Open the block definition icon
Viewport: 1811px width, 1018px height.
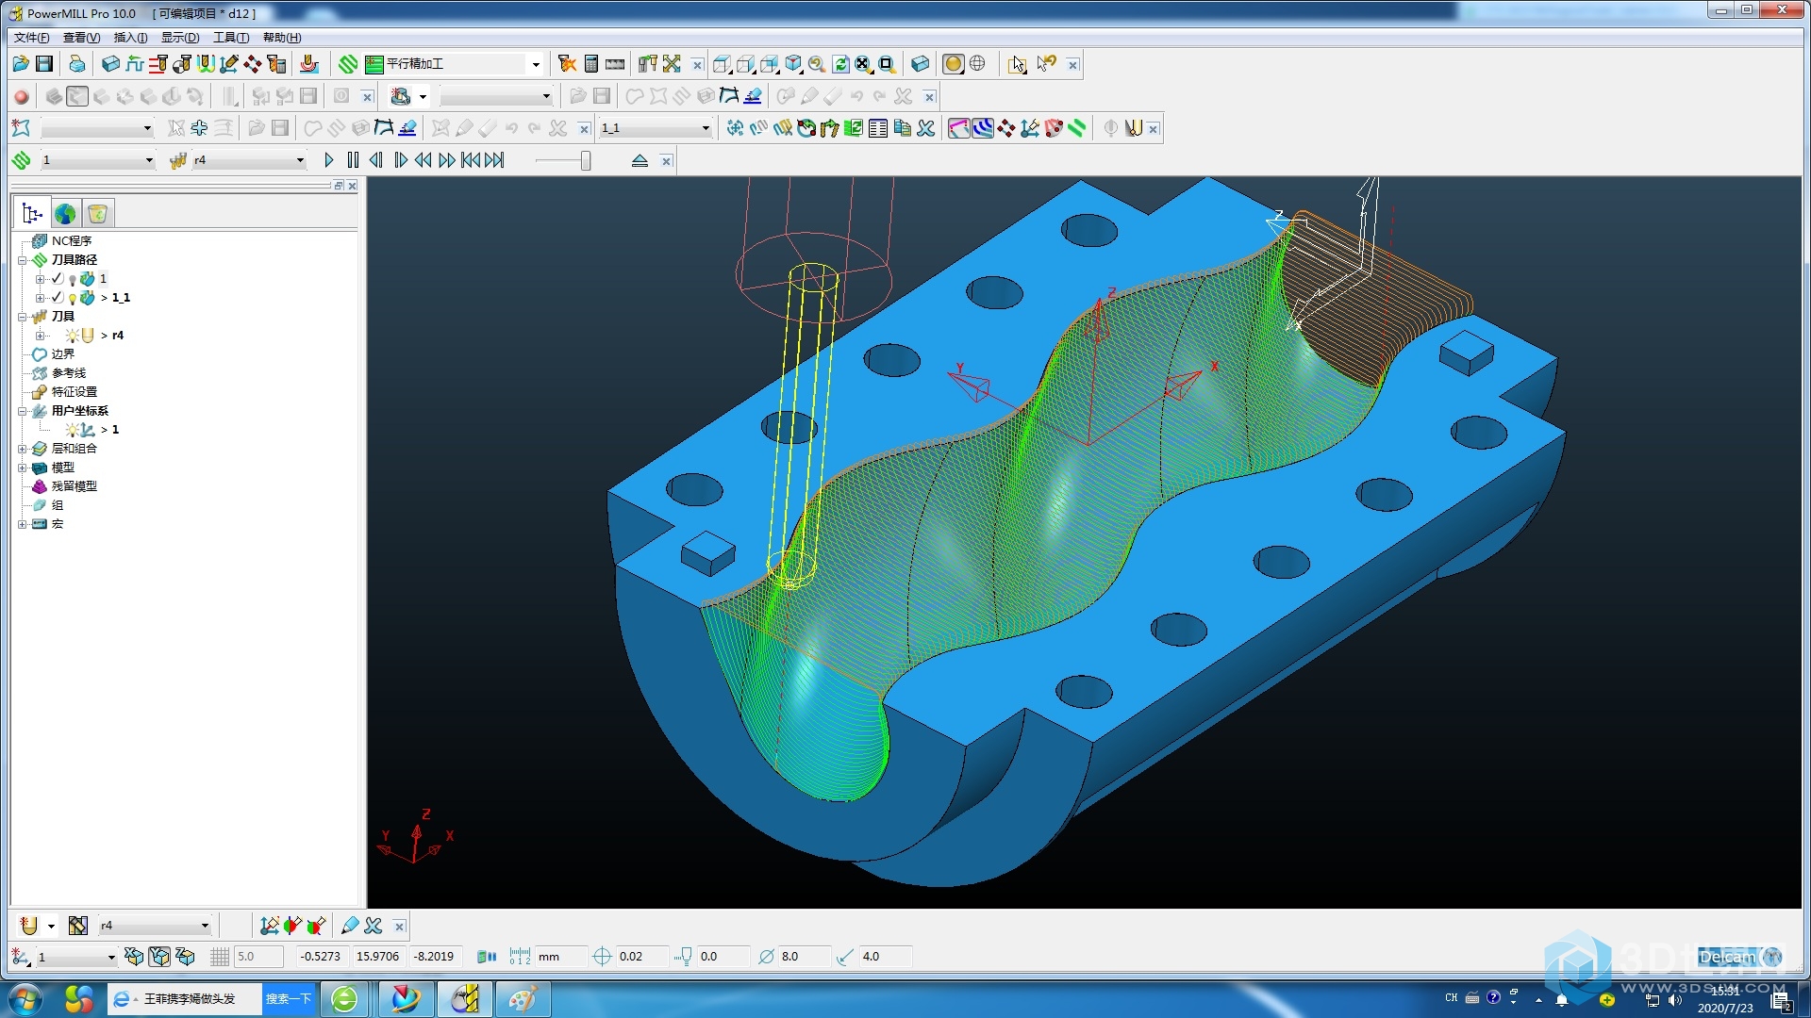click(x=110, y=64)
